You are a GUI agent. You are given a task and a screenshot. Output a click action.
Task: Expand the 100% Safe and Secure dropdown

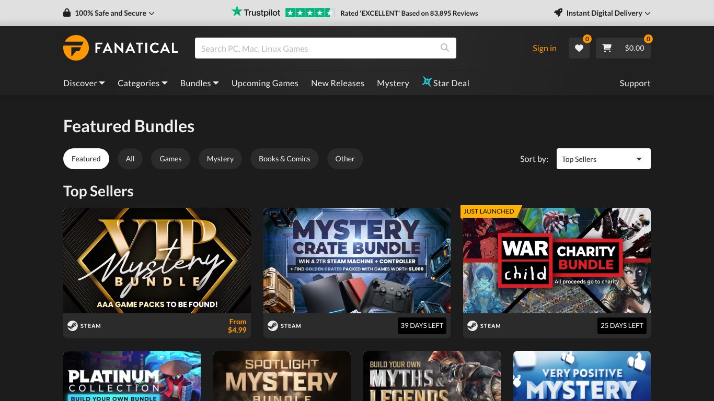tap(109, 13)
